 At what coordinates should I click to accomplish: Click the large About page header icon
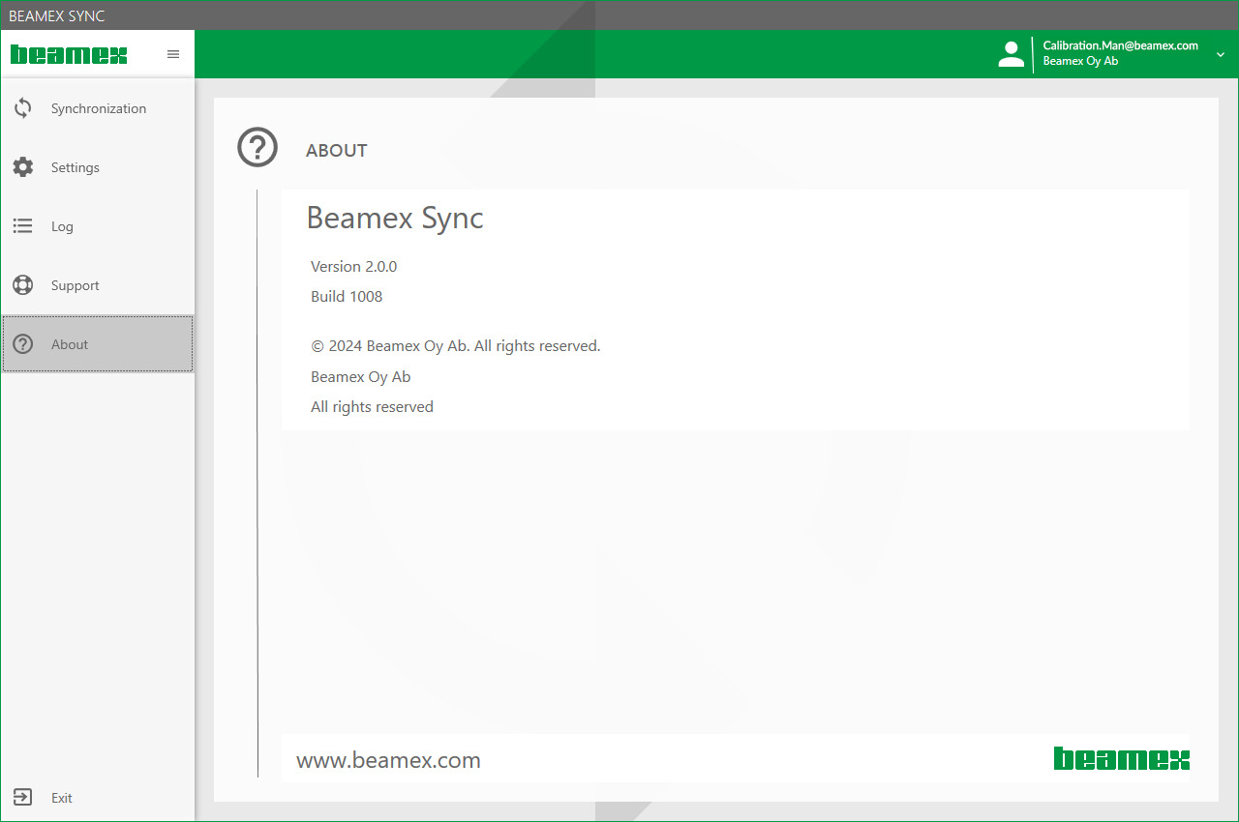[257, 148]
